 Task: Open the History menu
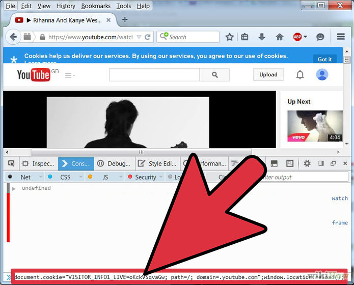[x=66, y=6]
